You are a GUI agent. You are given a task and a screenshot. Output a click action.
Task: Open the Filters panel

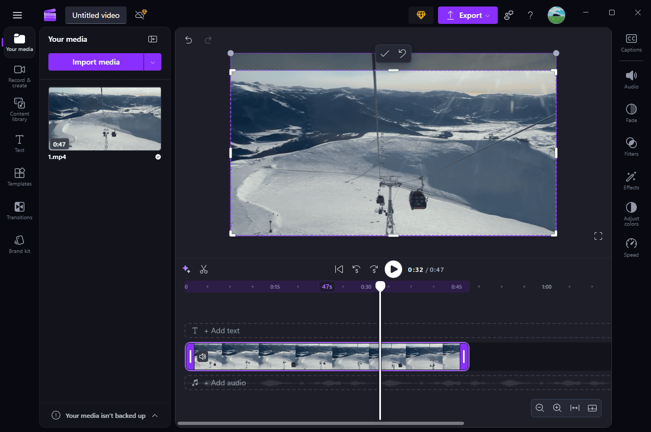click(631, 147)
